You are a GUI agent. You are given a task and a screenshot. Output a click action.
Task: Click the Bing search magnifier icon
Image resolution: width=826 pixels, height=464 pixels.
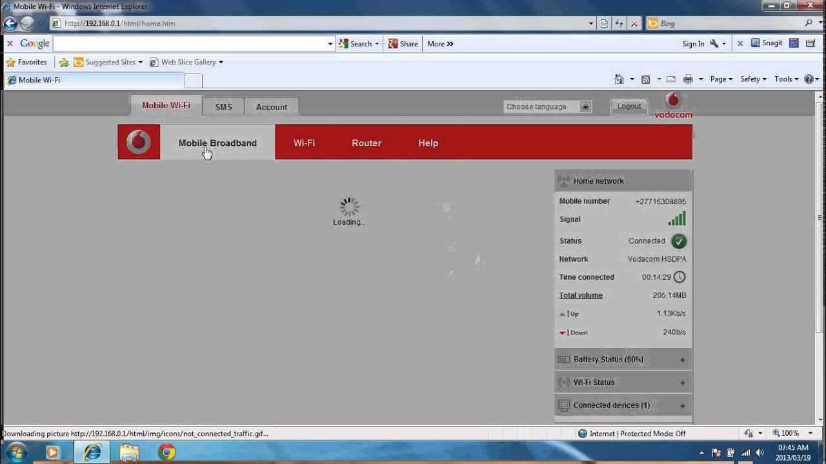[x=809, y=23]
